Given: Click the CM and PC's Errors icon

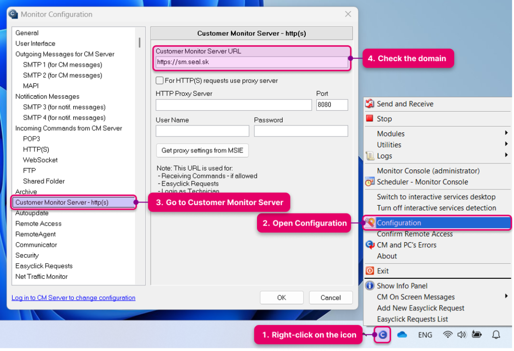Looking at the screenshot, I should pos(369,245).
